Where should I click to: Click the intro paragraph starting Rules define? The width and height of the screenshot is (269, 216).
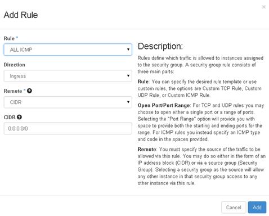coord(200,65)
